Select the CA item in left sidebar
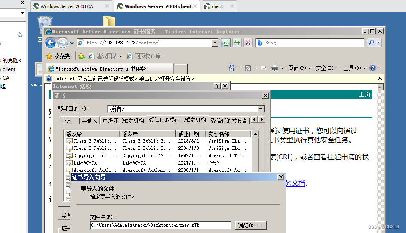The width and height of the screenshot is (406, 233). point(6,78)
